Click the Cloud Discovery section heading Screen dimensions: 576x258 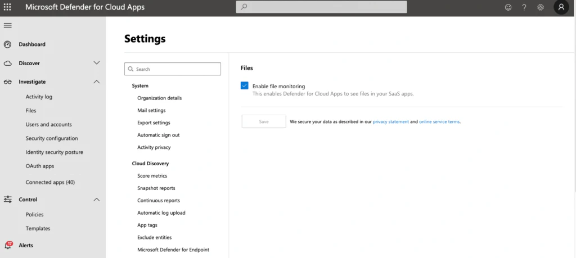pyautogui.click(x=150, y=164)
